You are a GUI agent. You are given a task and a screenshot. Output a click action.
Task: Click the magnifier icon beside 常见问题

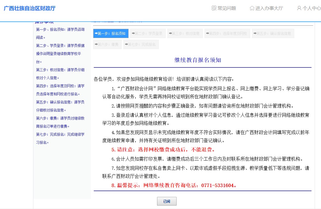pos(214,8)
